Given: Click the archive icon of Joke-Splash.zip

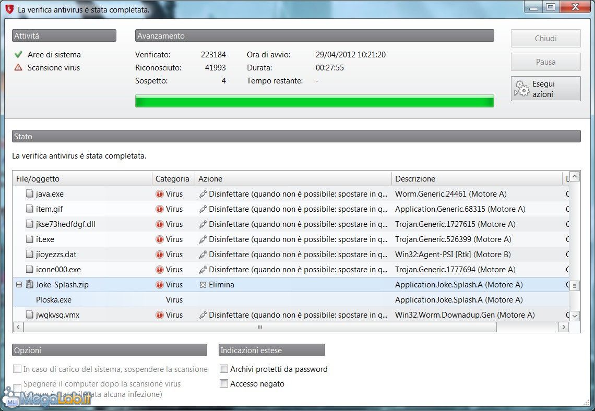Looking at the screenshot, I should (x=30, y=285).
